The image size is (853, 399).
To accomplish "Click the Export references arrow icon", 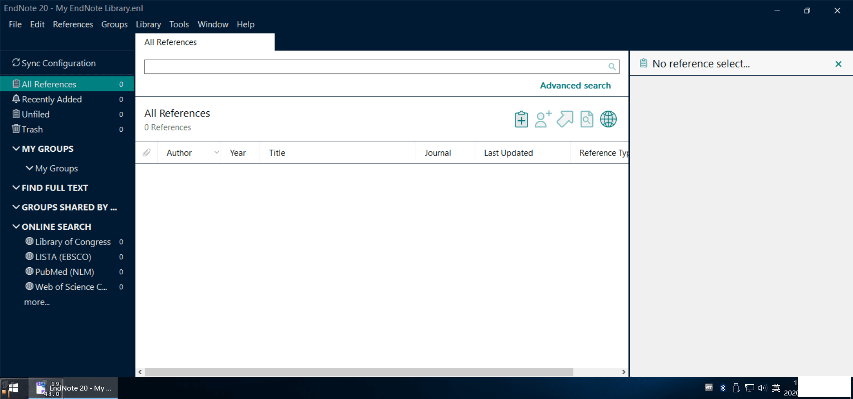I will (x=565, y=119).
